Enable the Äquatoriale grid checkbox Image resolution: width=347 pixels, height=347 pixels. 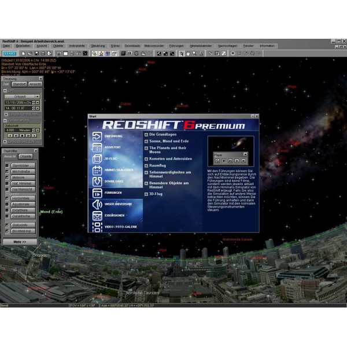[7, 204]
